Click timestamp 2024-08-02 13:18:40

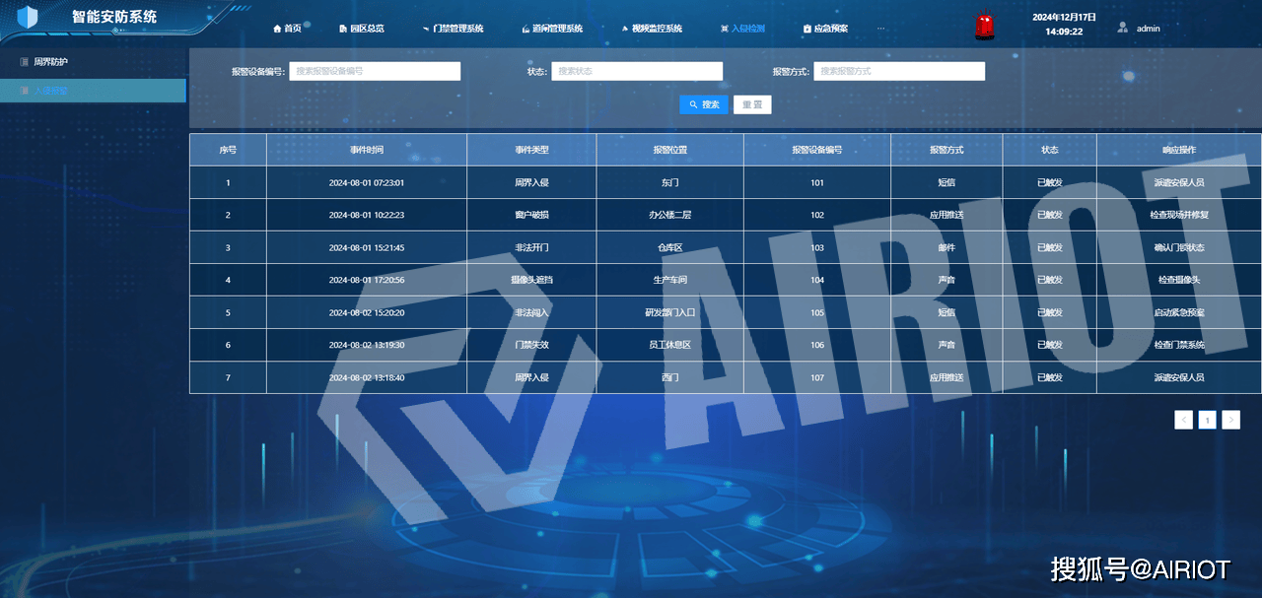367,377
